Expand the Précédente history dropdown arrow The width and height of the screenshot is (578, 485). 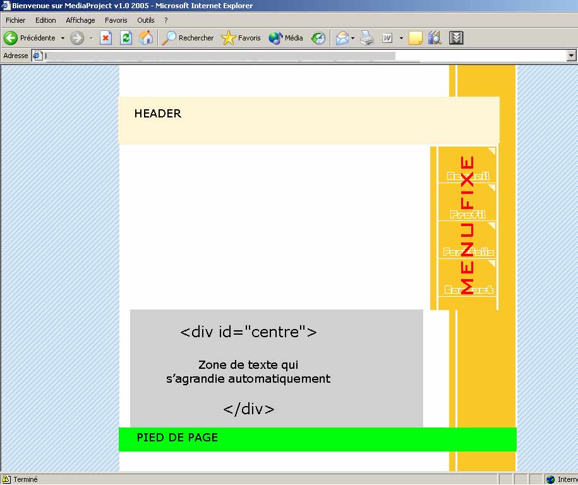click(x=63, y=38)
